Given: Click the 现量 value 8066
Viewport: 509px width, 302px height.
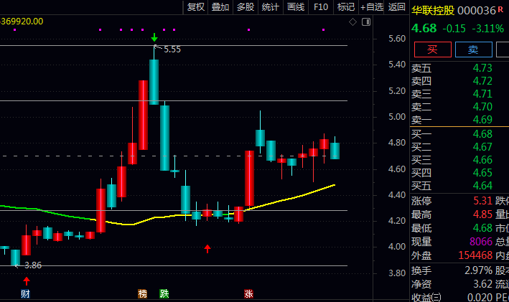Looking at the screenshot, I should (481, 242).
